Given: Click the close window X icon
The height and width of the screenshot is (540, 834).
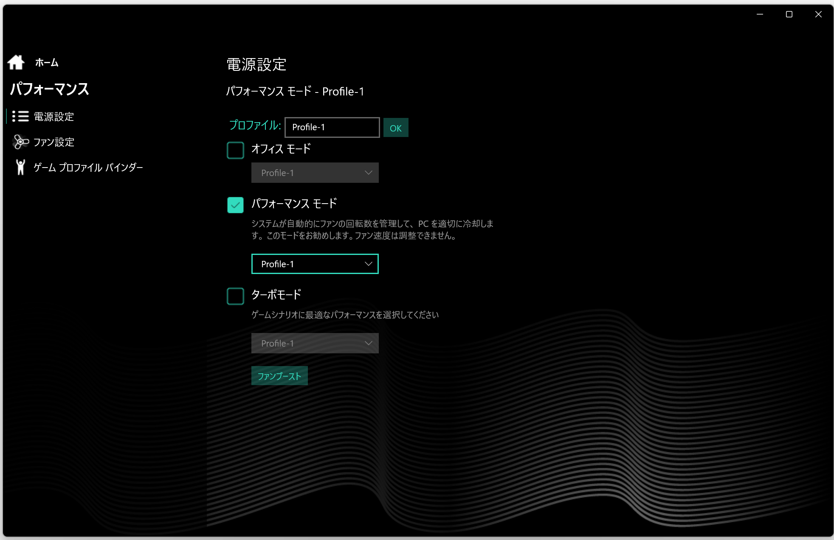Looking at the screenshot, I should click(x=818, y=14).
